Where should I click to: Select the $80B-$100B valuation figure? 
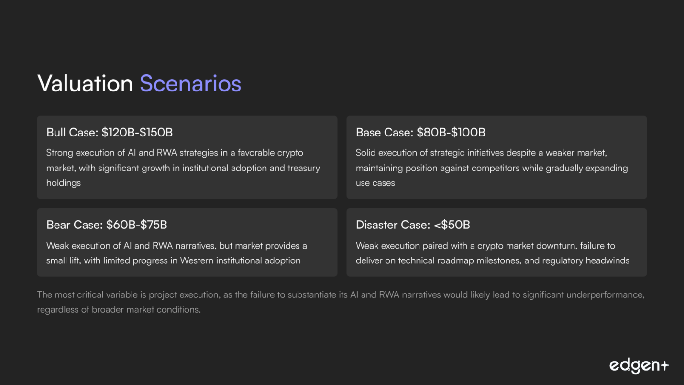click(x=451, y=132)
